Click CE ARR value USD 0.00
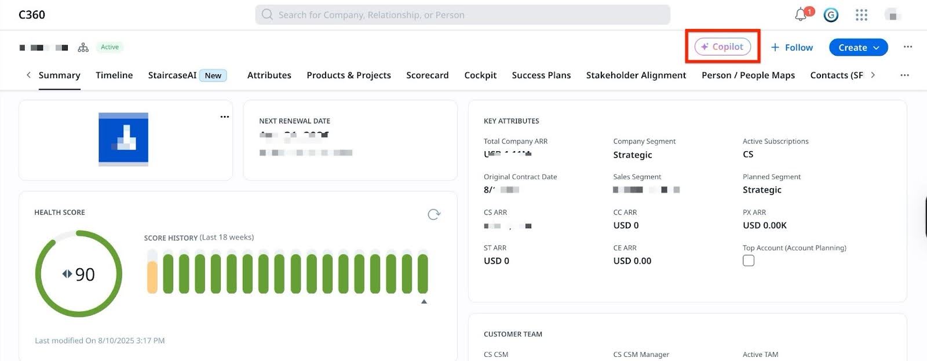 (x=632, y=261)
